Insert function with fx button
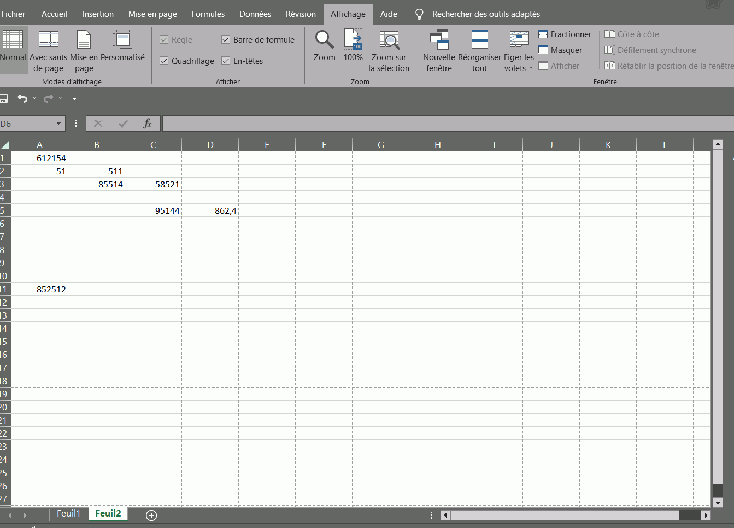Viewport: 734px width, 528px height. pos(147,124)
